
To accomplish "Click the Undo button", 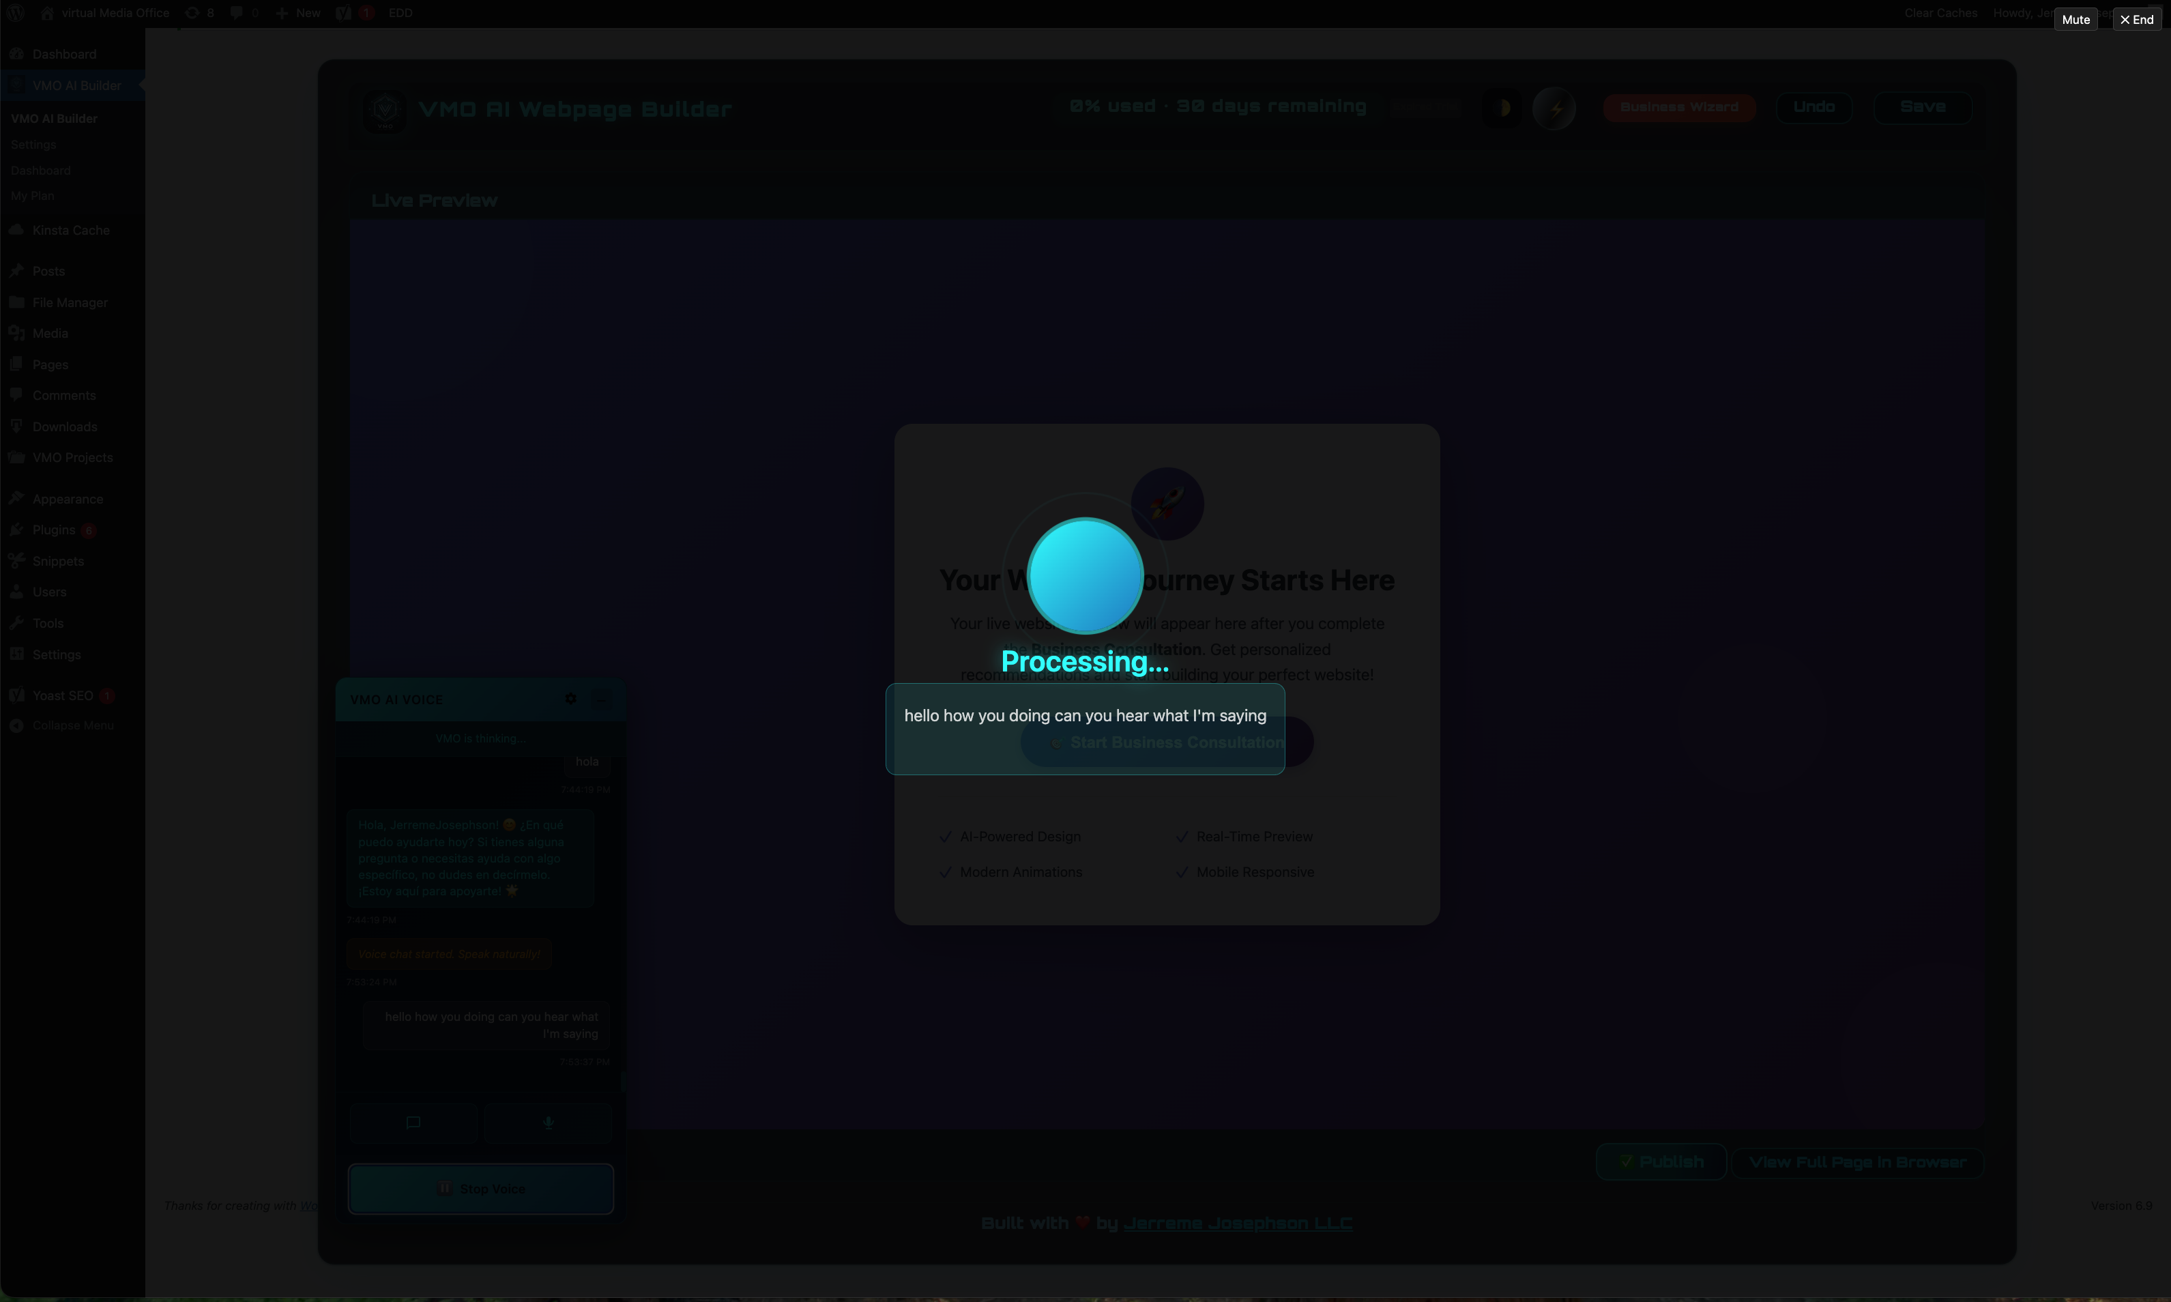I will click(x=1813, y=107).
